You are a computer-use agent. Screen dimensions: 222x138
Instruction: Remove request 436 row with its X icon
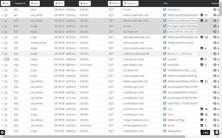pyautogui.click(x=2, y=43)
